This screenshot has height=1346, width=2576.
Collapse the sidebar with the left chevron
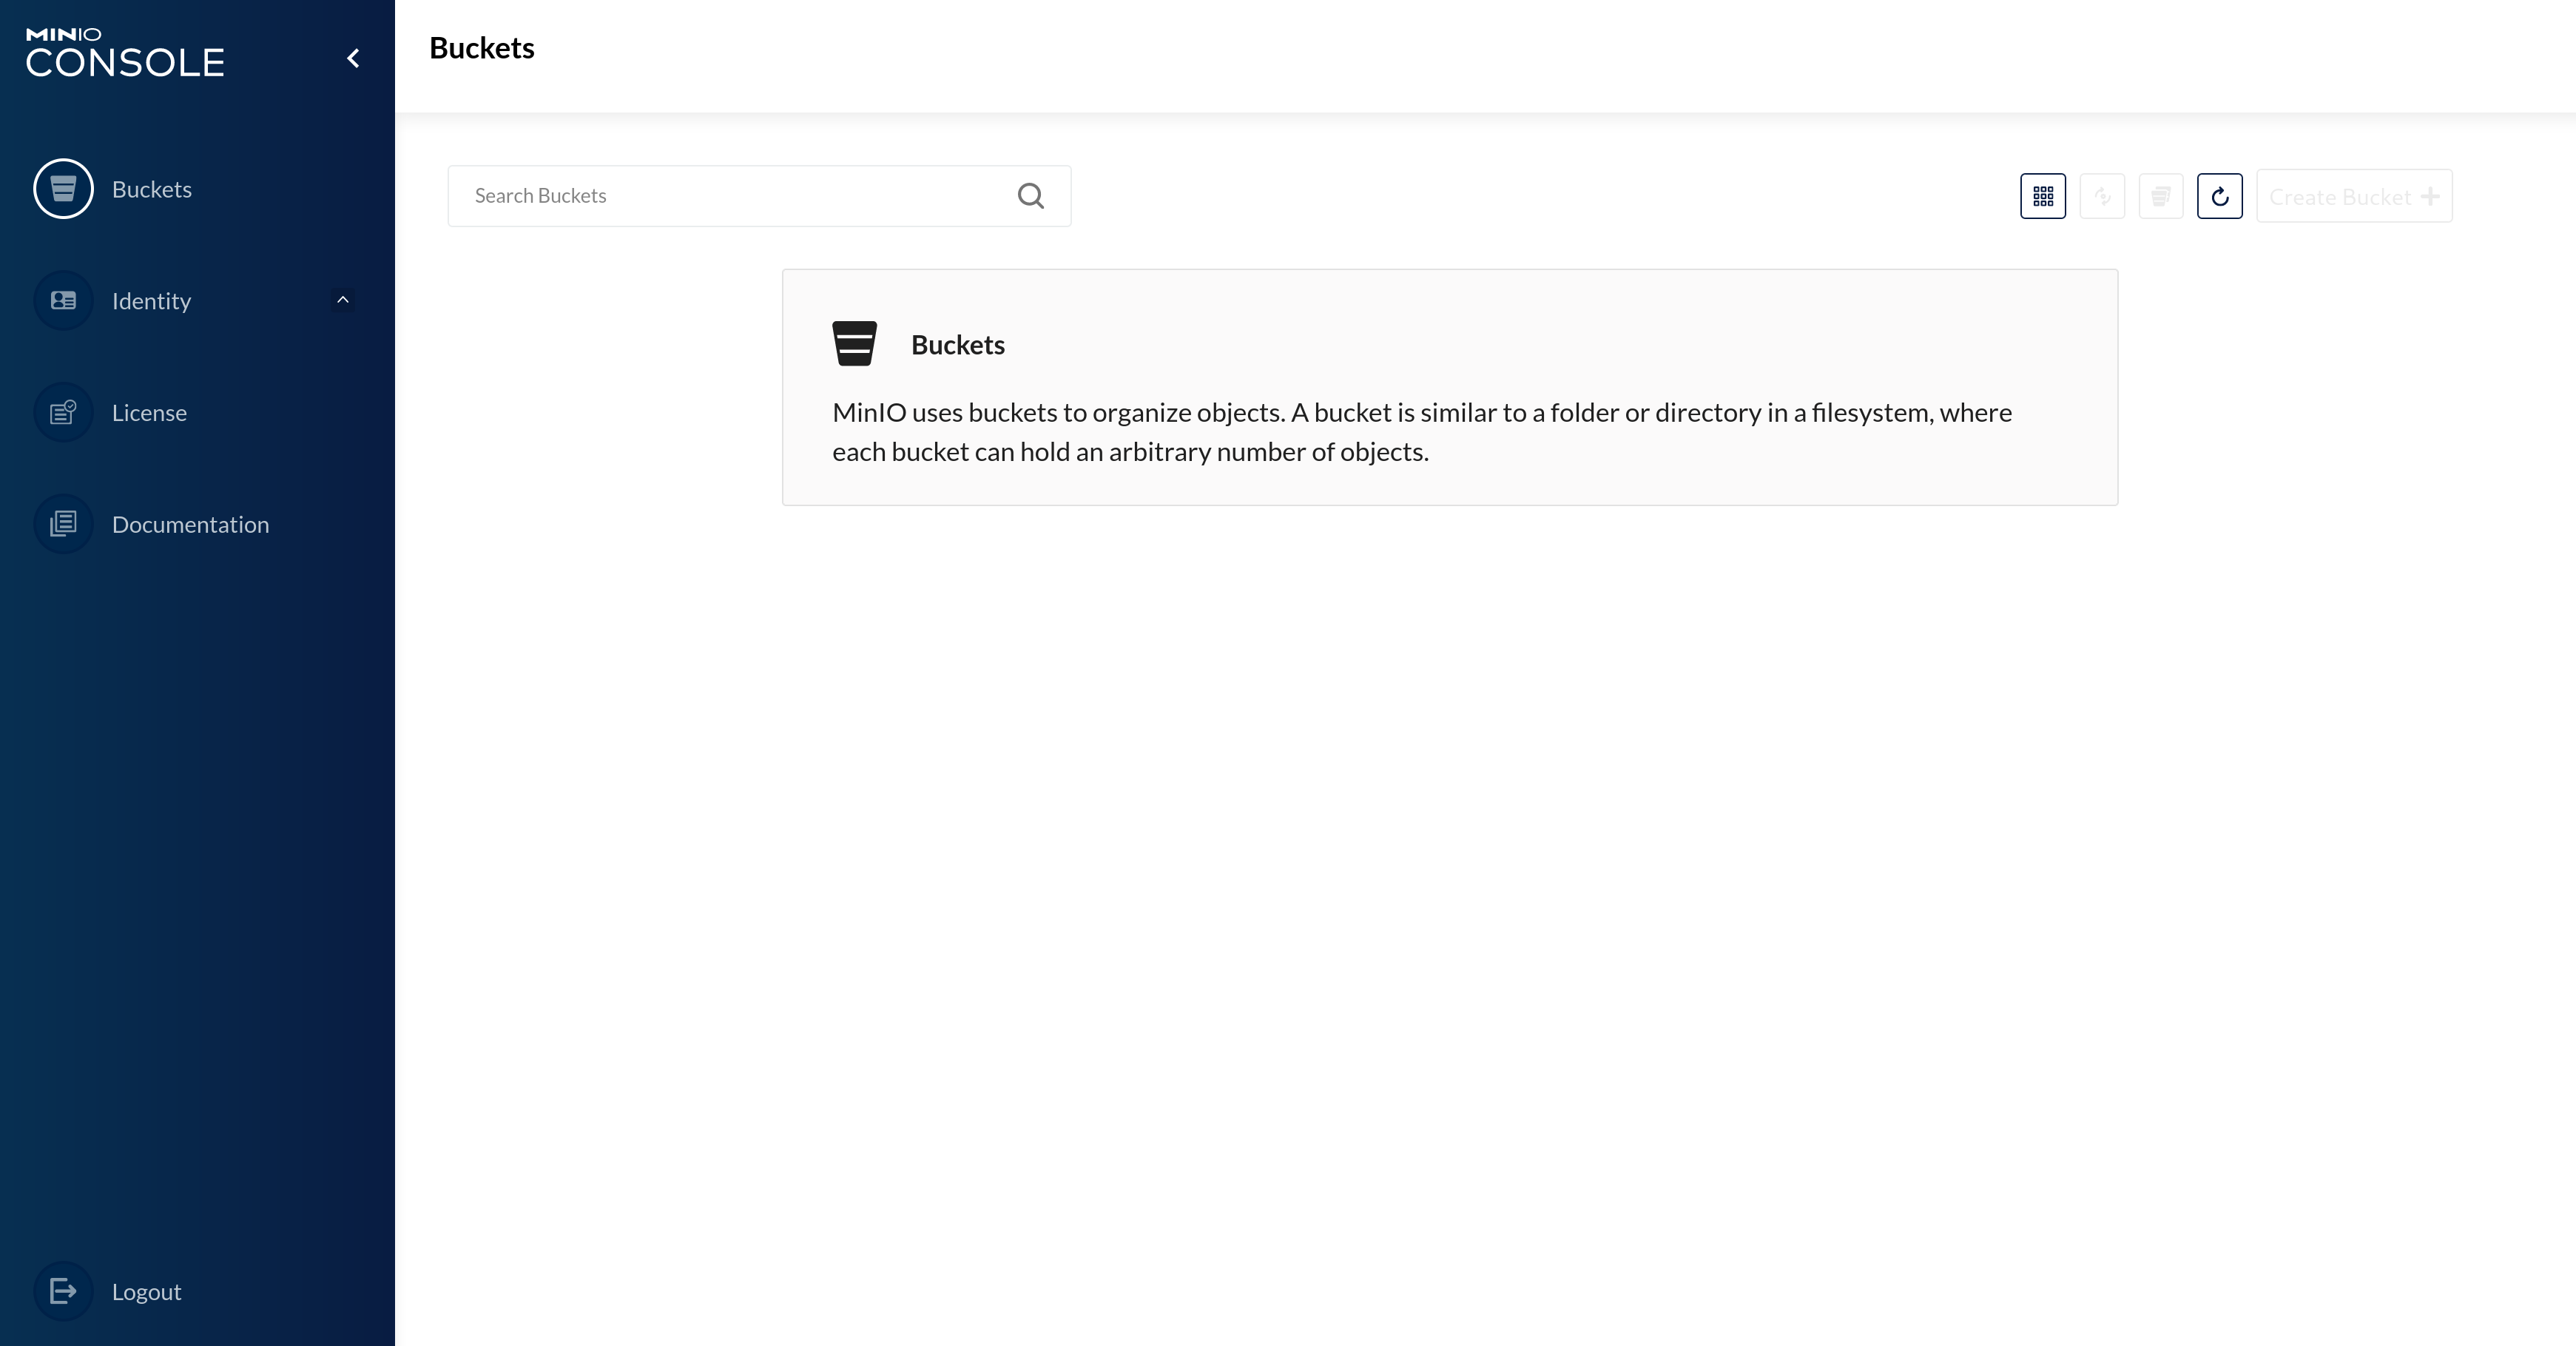click(x=352, y=57)
